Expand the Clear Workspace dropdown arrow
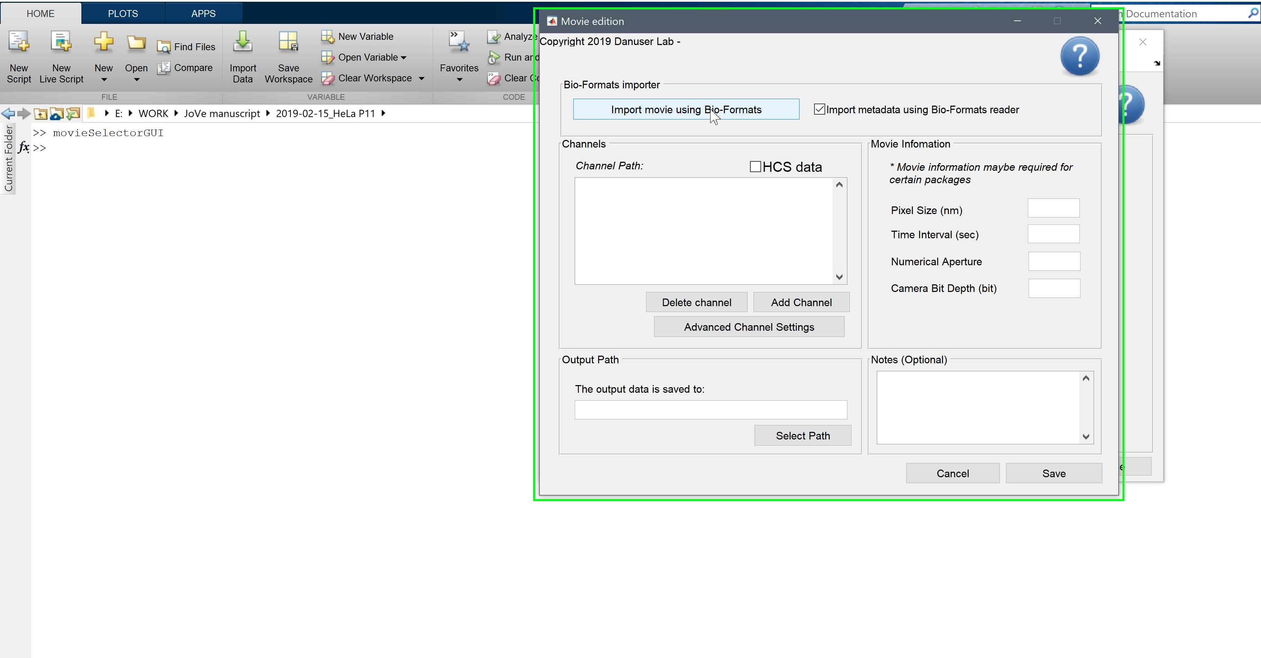This screenshot has width=1261, height=658. click(422, 78)
